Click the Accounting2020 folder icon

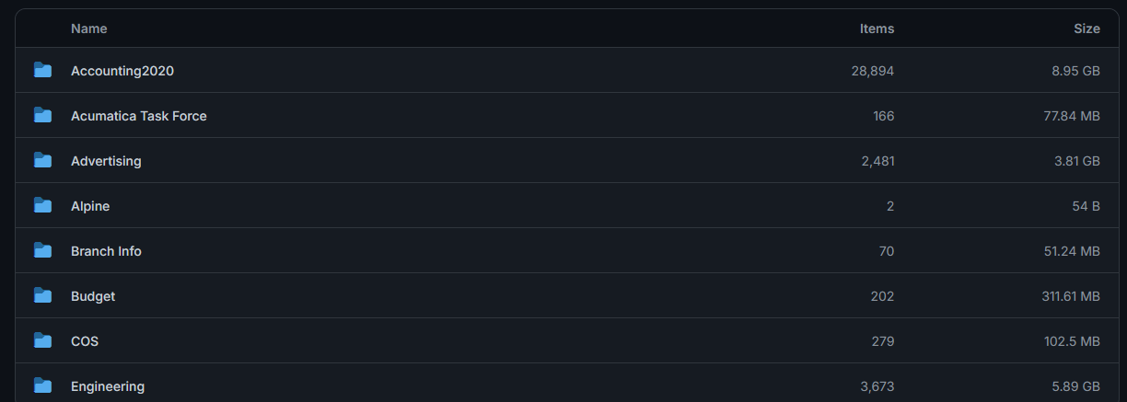point(42,70)
